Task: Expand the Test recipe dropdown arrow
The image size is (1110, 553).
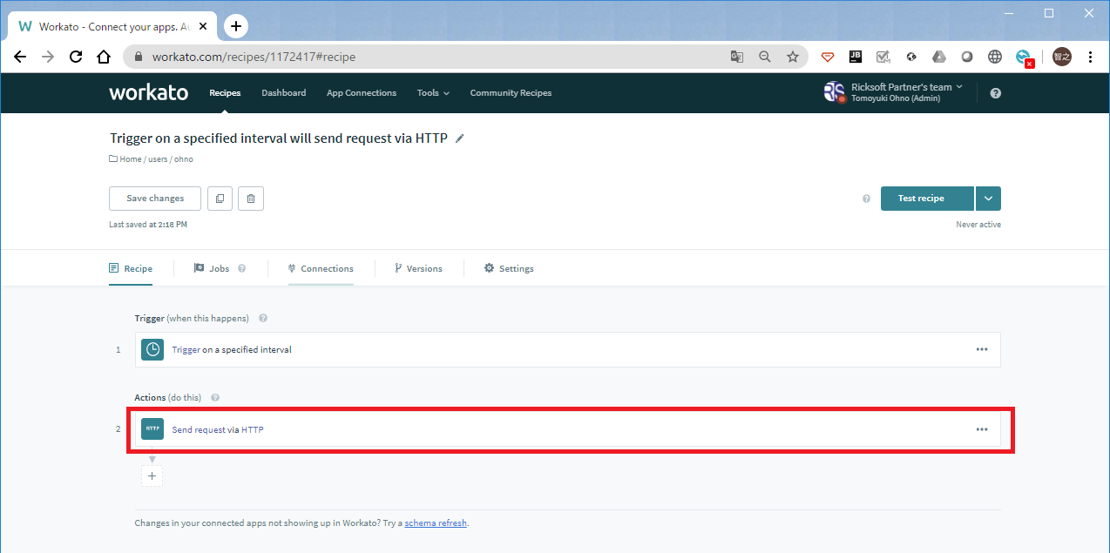Action: tap(988, 199)
